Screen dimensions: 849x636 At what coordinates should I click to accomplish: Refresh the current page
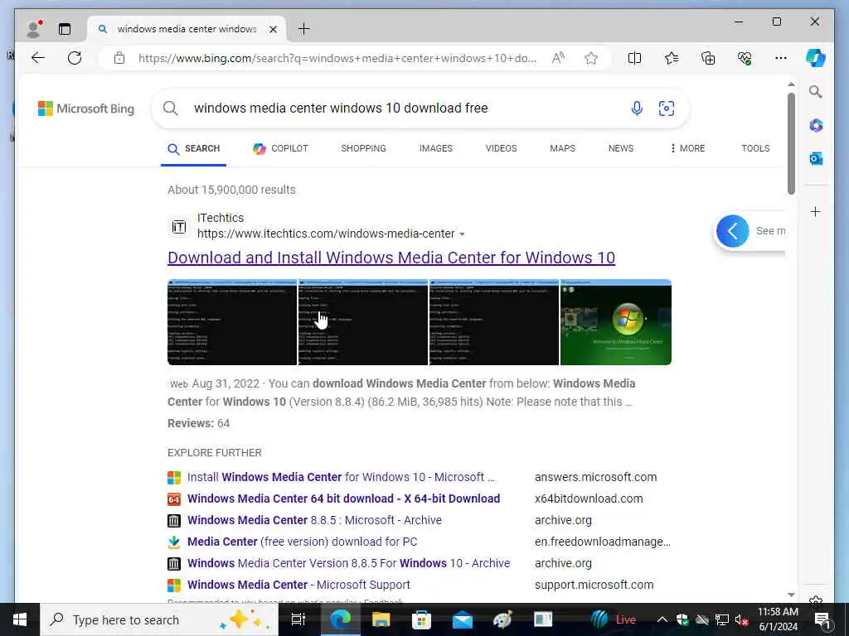coord(75,58)
